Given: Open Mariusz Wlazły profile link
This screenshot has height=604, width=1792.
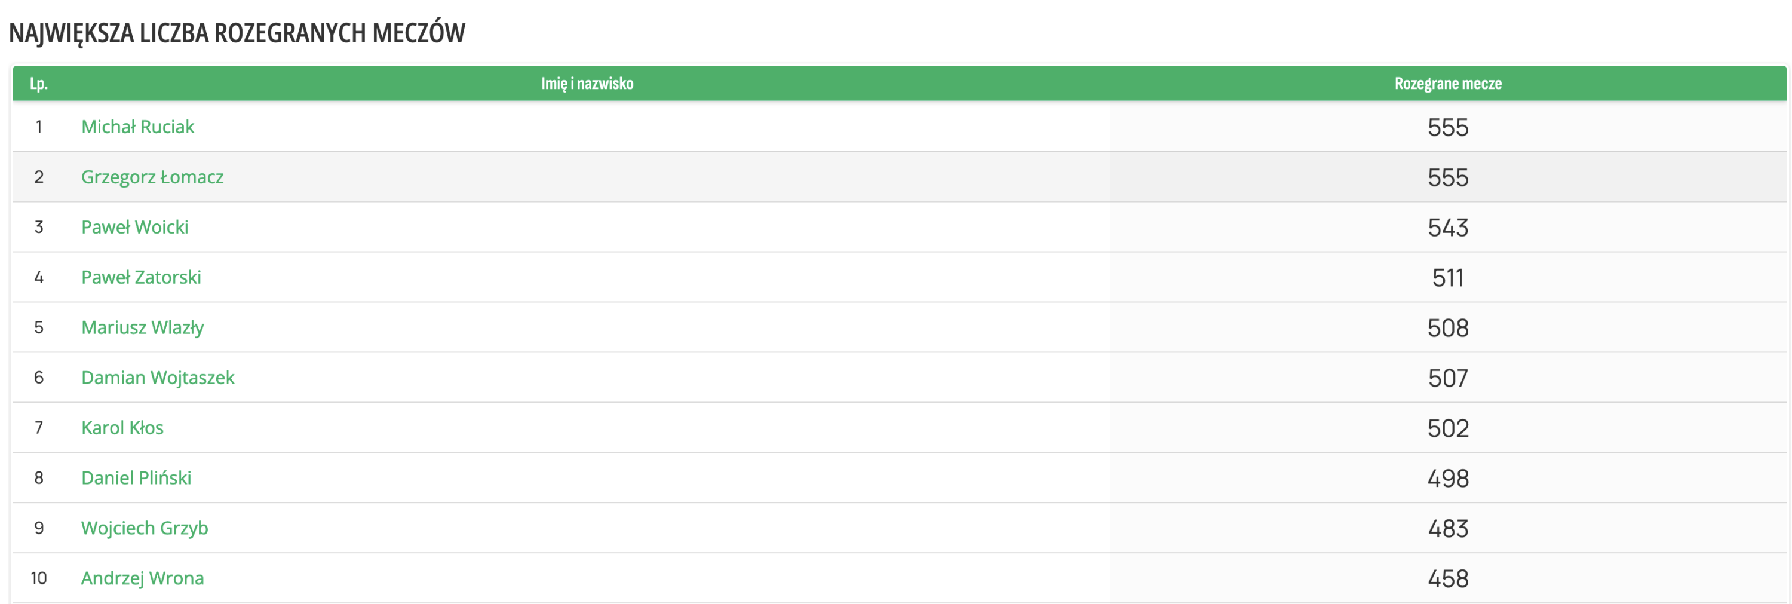Looking at the screenshot, I should (x=143, y=327).
